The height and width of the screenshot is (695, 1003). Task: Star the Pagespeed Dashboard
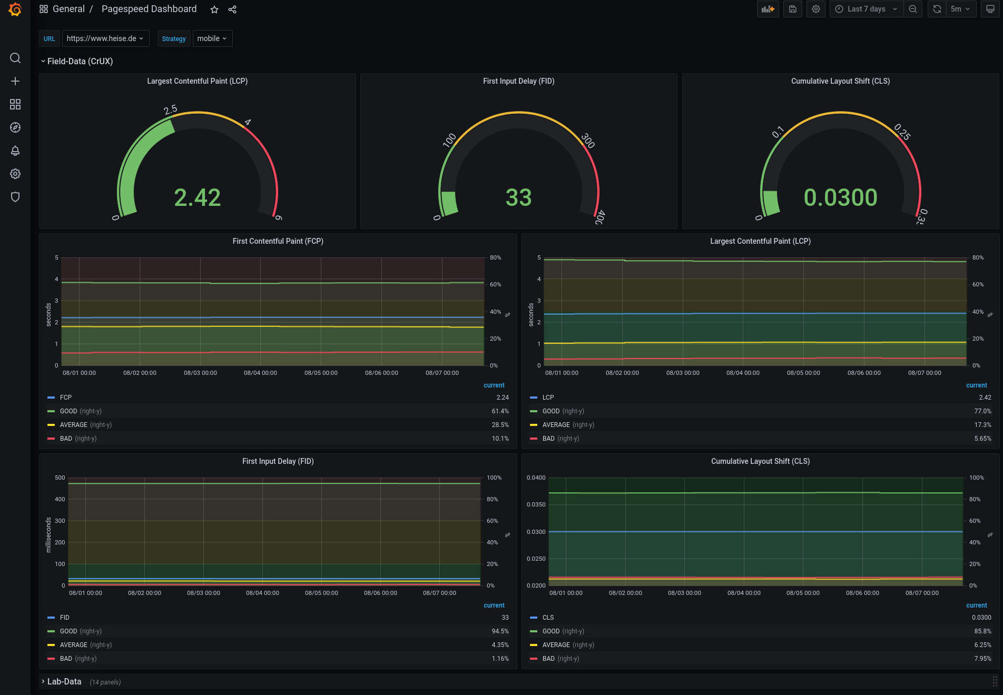214,9
